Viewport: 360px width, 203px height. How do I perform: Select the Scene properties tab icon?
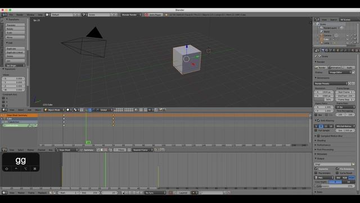pyautogui.click(x=330, y=50)
